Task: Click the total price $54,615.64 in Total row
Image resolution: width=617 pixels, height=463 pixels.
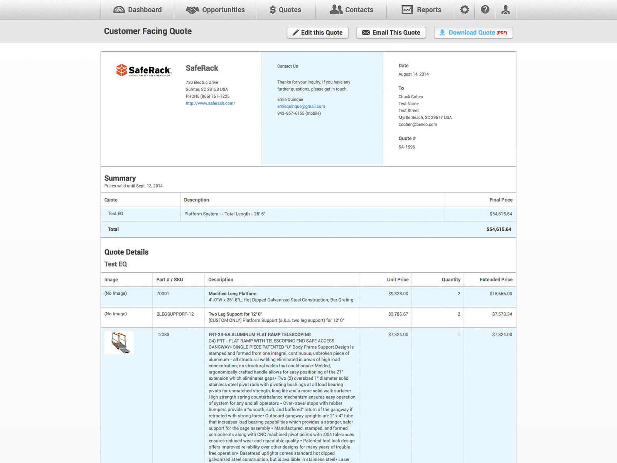Action: point(499,229)
